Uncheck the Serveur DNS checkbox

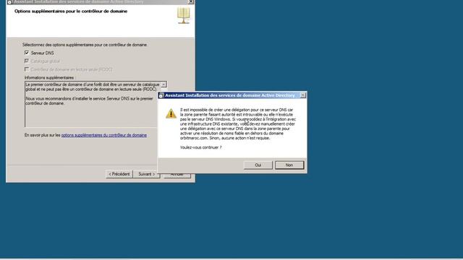27,53
